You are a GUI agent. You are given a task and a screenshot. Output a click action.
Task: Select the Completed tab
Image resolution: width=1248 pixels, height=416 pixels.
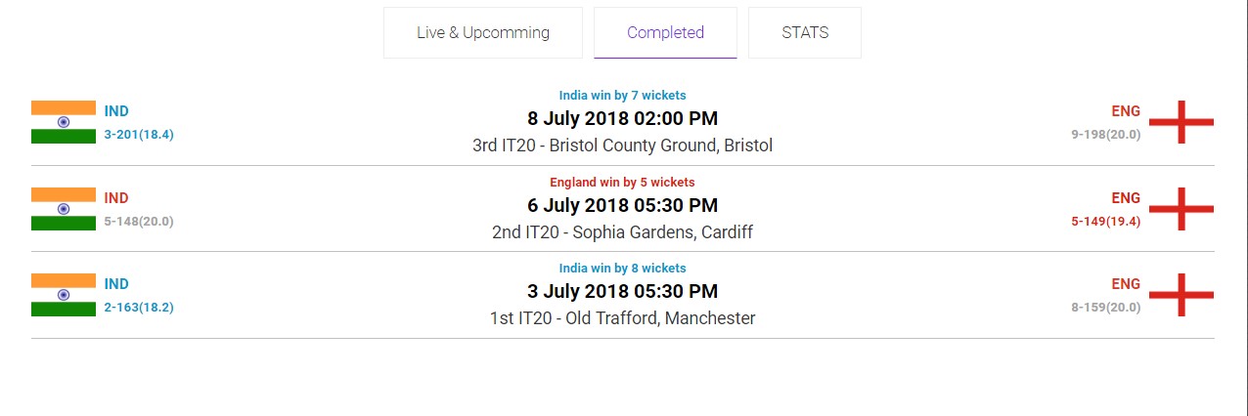[x=665, y=33]
